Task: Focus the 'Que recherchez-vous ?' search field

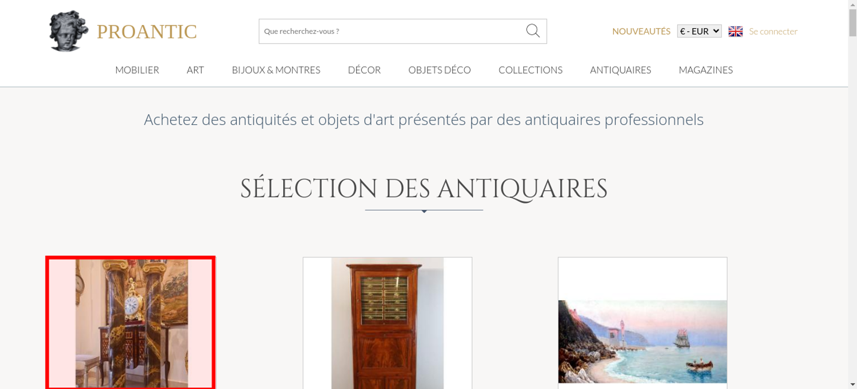Action: [x=392, y=31]
